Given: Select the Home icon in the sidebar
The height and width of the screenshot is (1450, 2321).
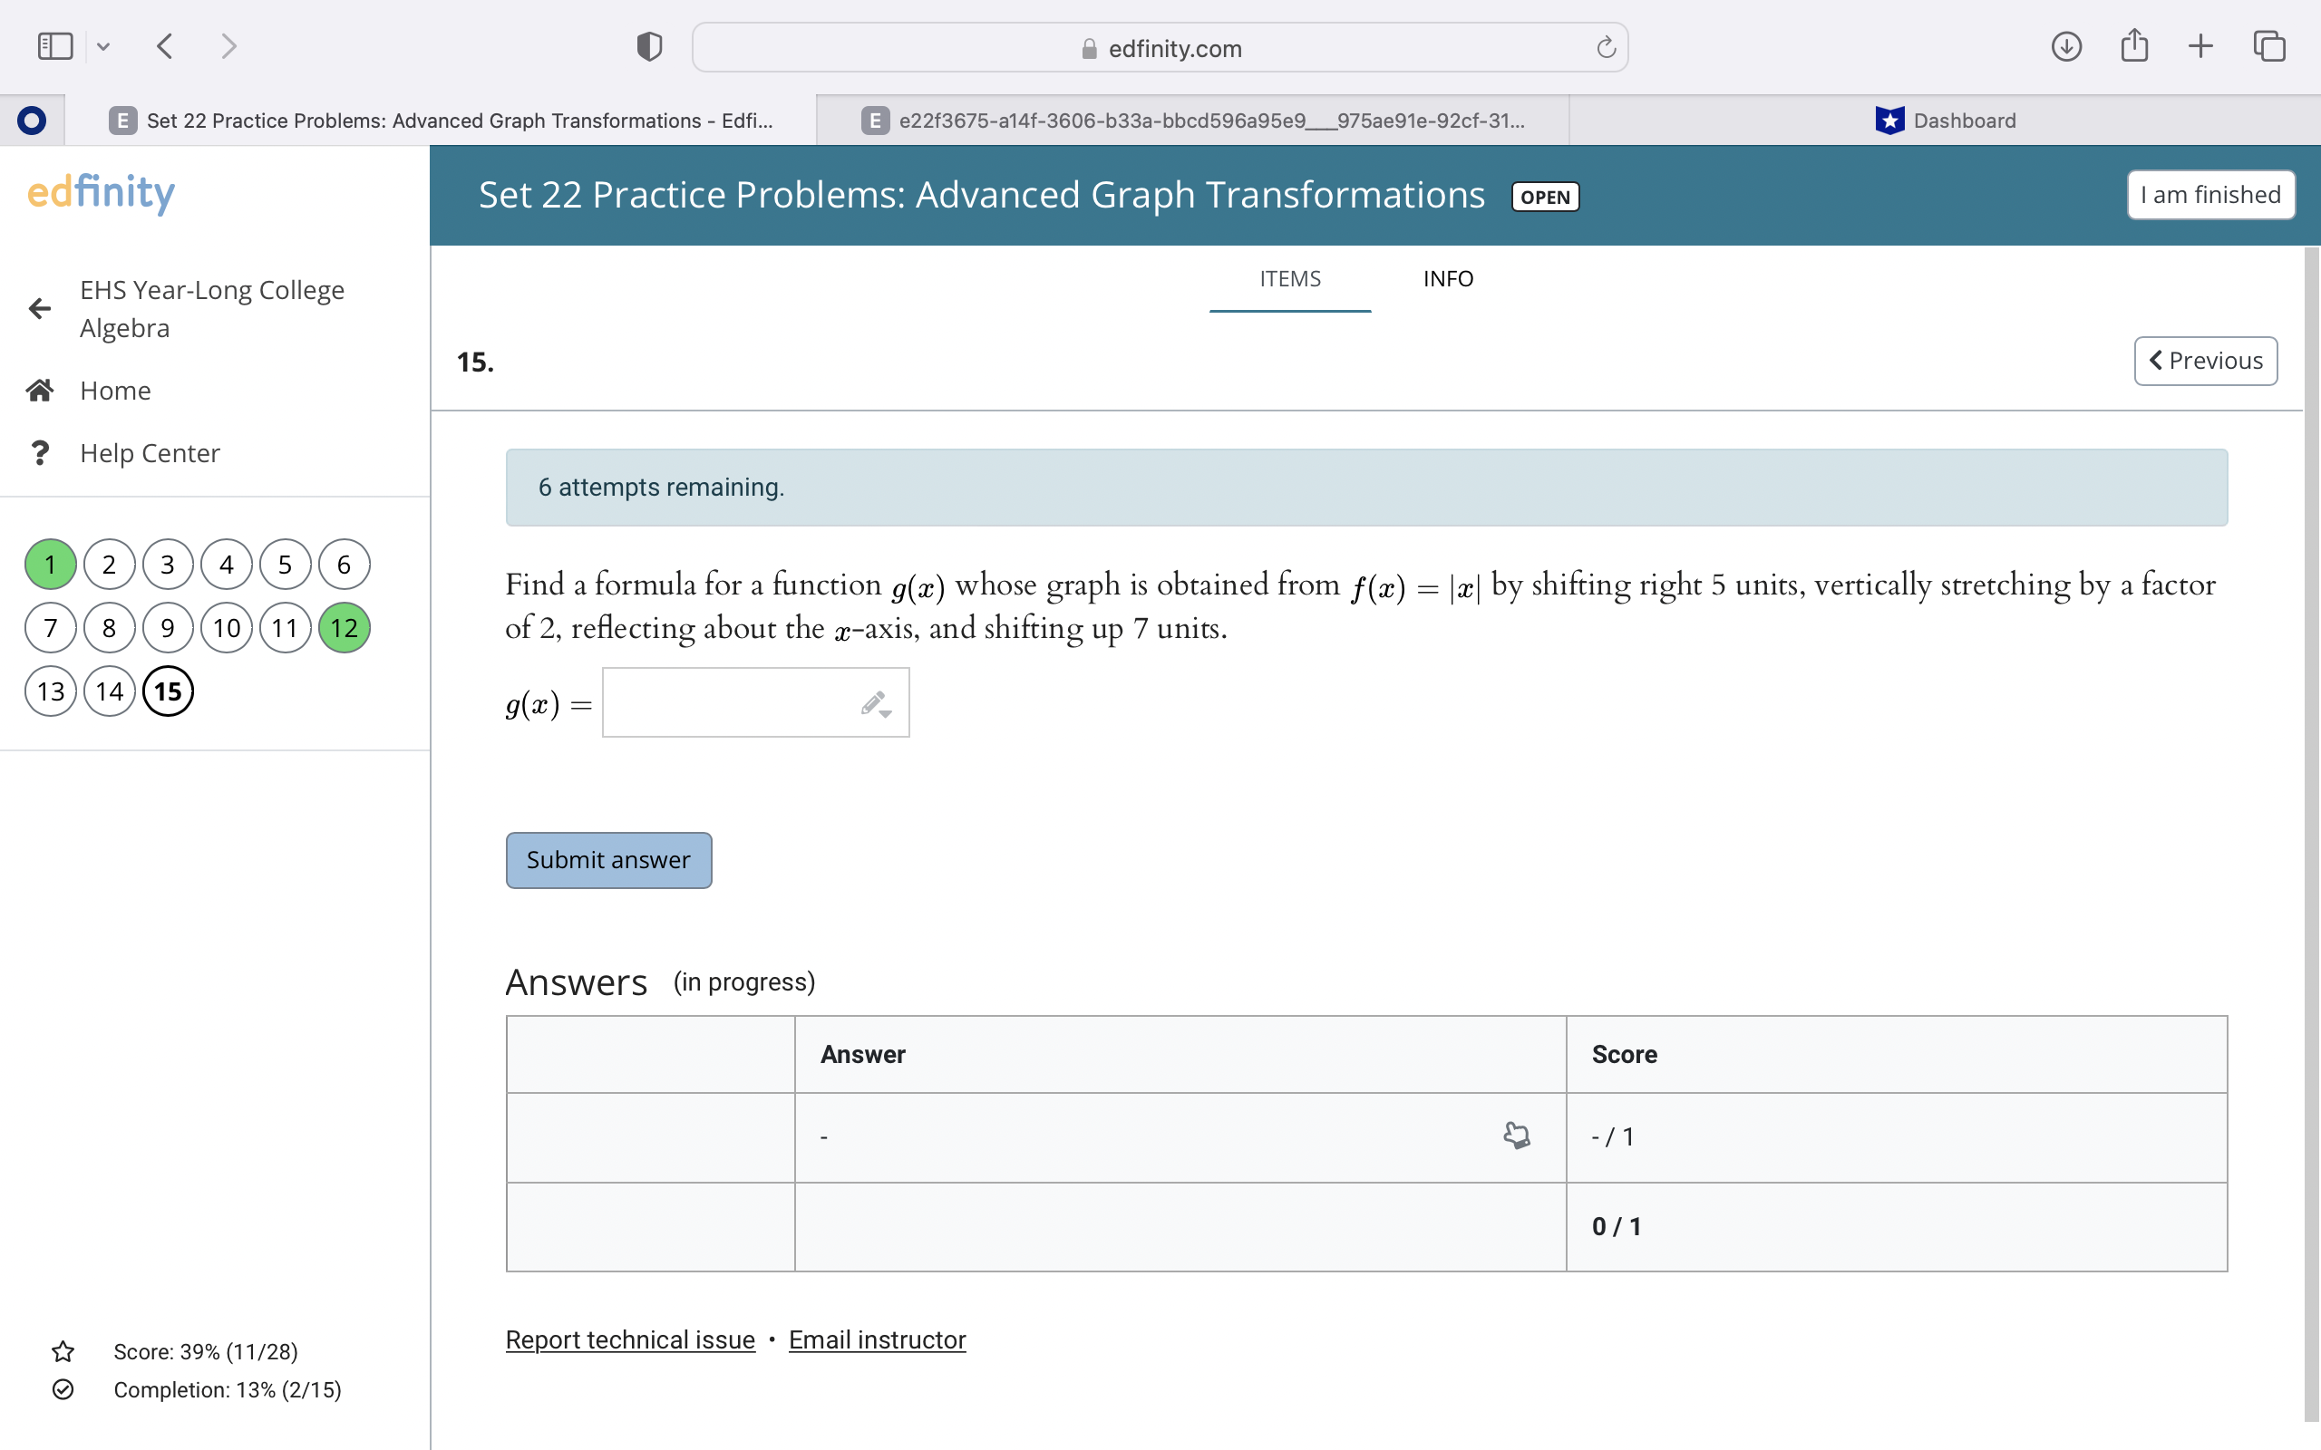Looking at the screenshot, I should pyautogui.click(x=40, y=390).
